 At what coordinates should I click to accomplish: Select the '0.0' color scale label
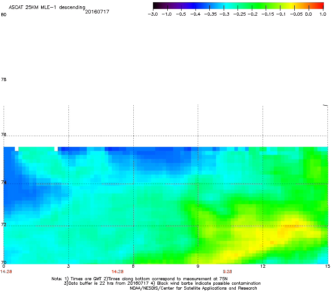309,14
